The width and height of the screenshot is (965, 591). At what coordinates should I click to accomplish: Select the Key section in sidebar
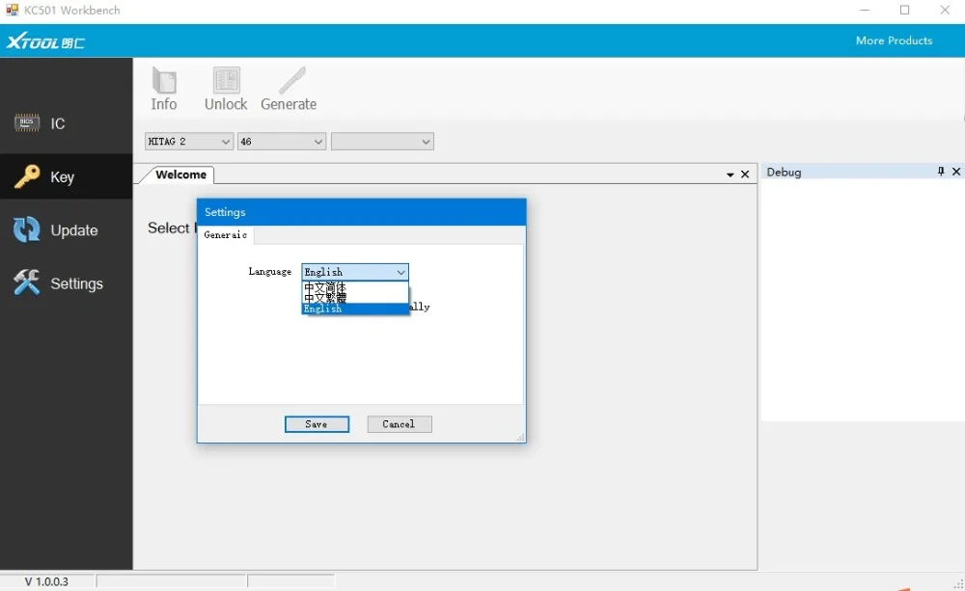coord(66,176)
